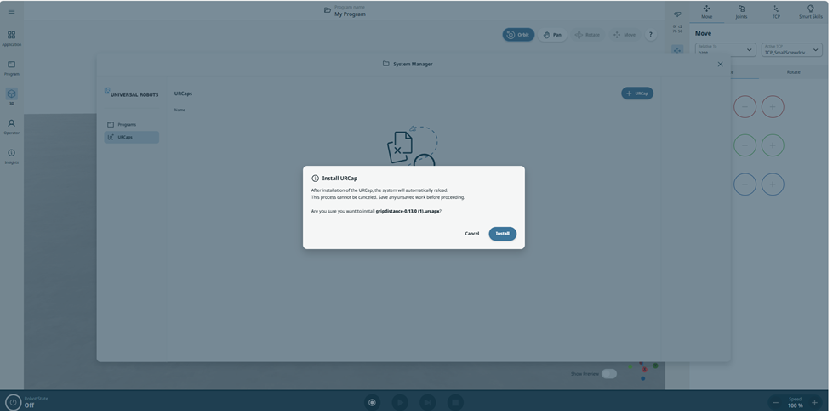The height and width of the screenshot is (414, 833).
Task: Confirm installation with the Install button
Action: click(502, 234)
